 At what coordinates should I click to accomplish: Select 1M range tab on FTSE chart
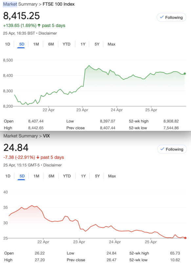pos(36,44)
